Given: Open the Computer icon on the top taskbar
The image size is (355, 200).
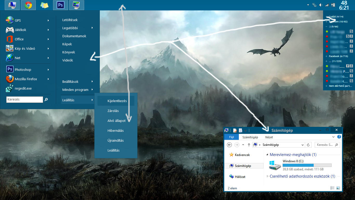Looking at the screenshot, I should point(12,5).
